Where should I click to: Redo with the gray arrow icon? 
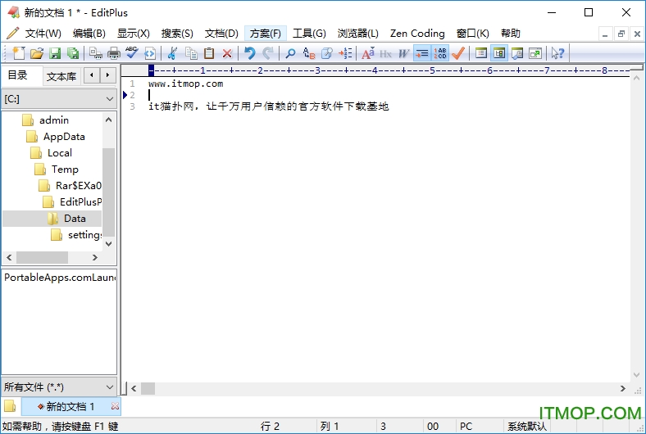pyautogui.click(x=268, y=53)
